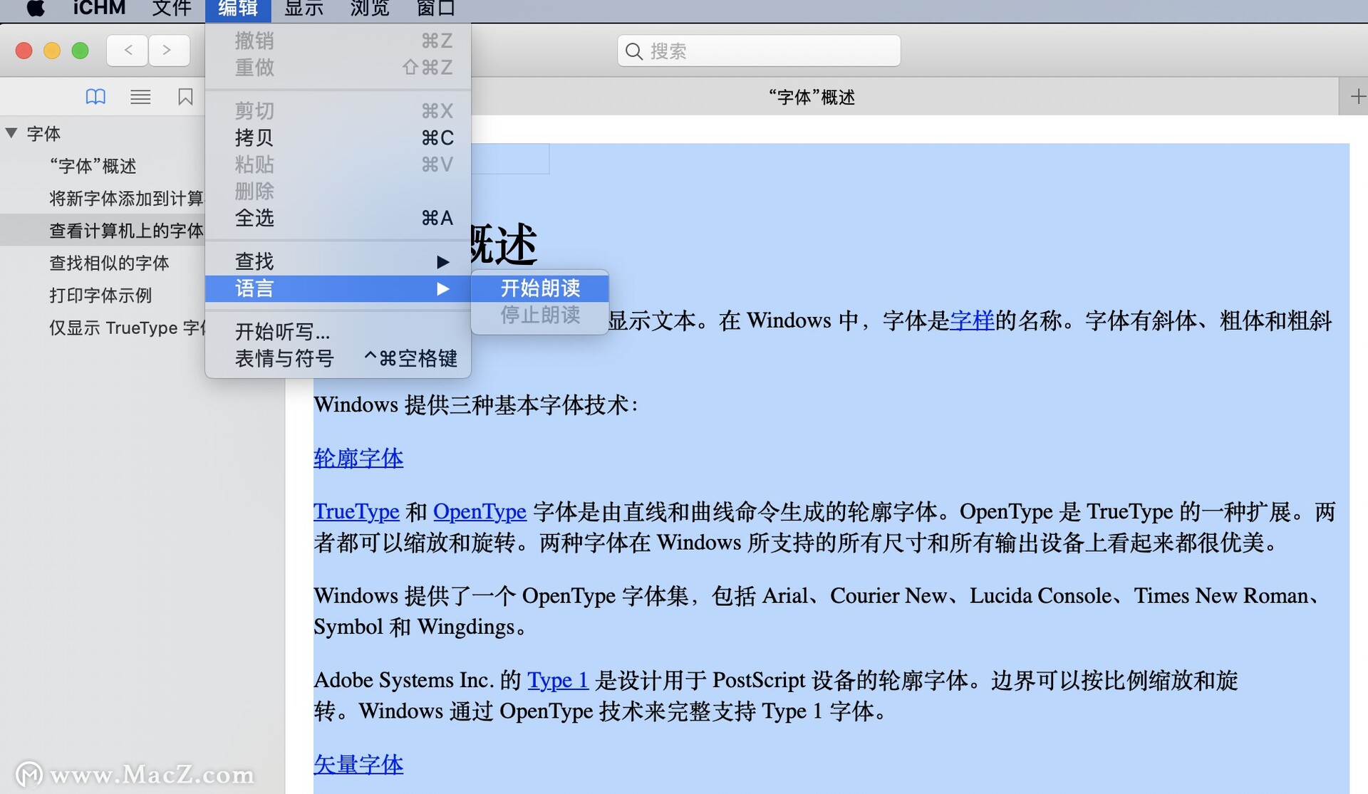The width and height of the screenshot is (1368, 794).
Task: Choose 表情与符号 menu item
Action: (338, 358)
